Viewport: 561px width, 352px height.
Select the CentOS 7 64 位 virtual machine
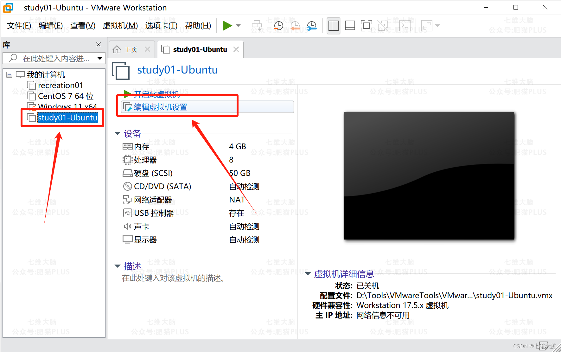(x=66, y=96)
